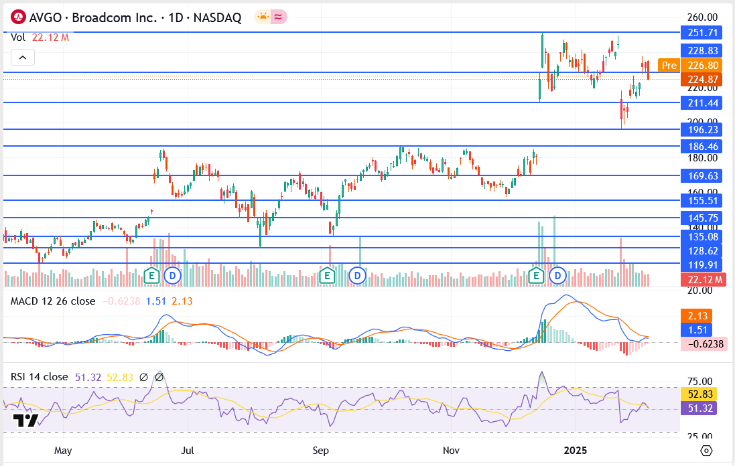Viewport: 735px width, 466px height.
Task: Click the second Ø average icon on RSI
Action: 159,378
